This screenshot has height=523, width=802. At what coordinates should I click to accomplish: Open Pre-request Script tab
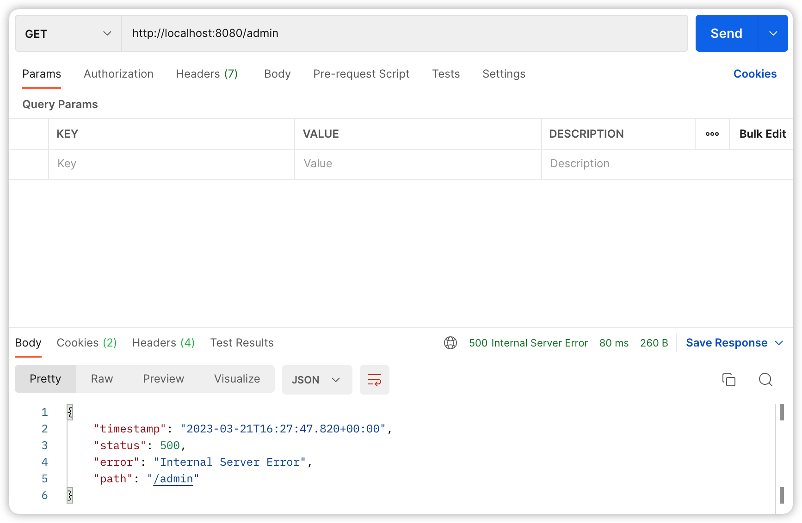tap(361, 74)
